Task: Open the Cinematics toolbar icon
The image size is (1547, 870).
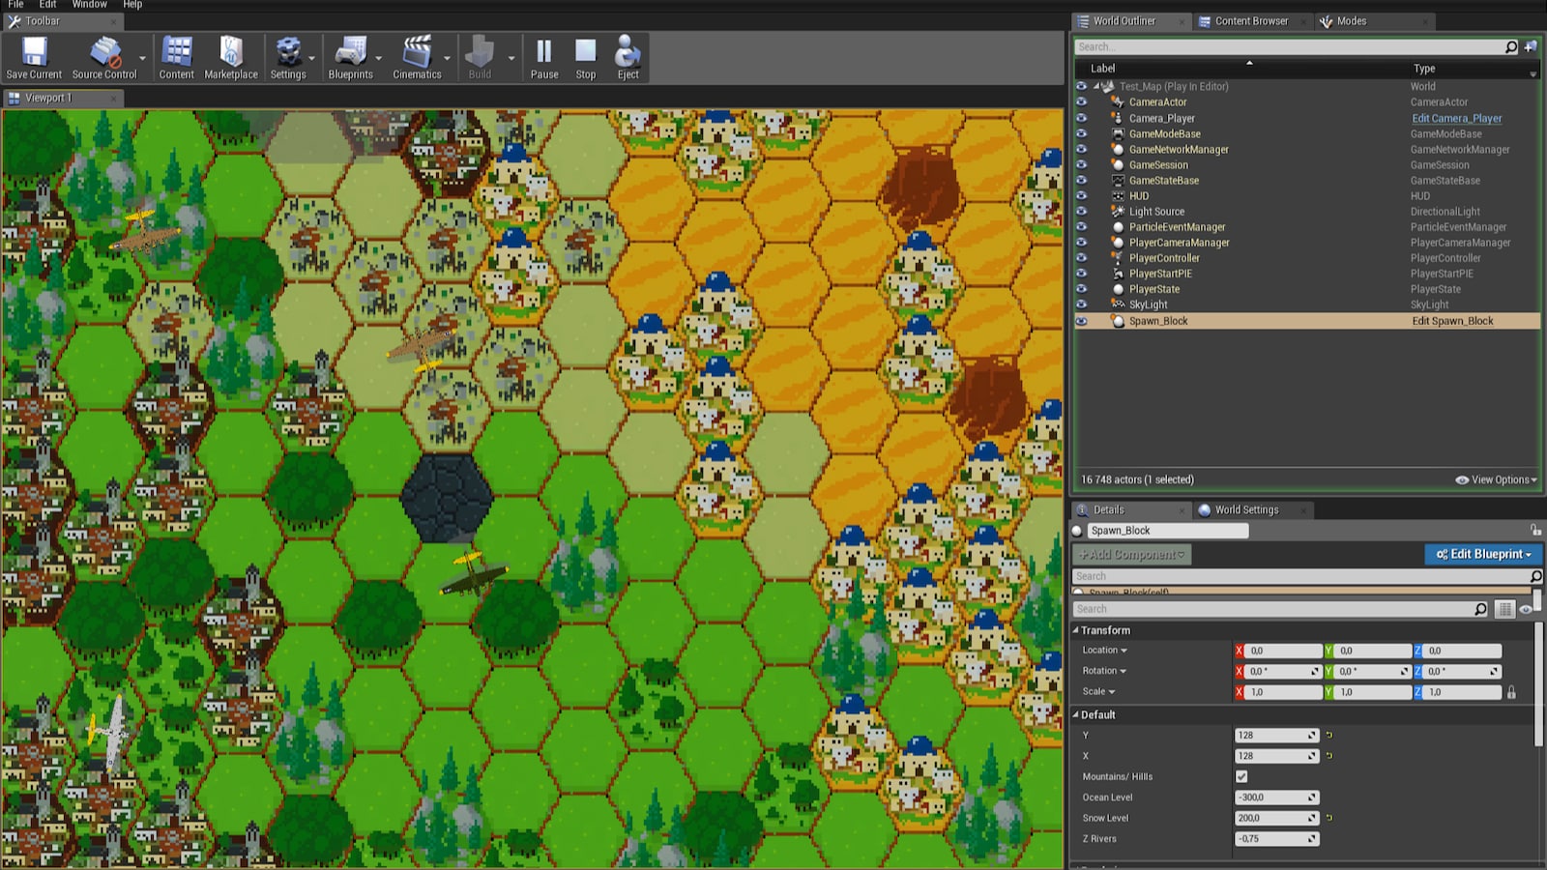Action: click(x=417, y=58)
